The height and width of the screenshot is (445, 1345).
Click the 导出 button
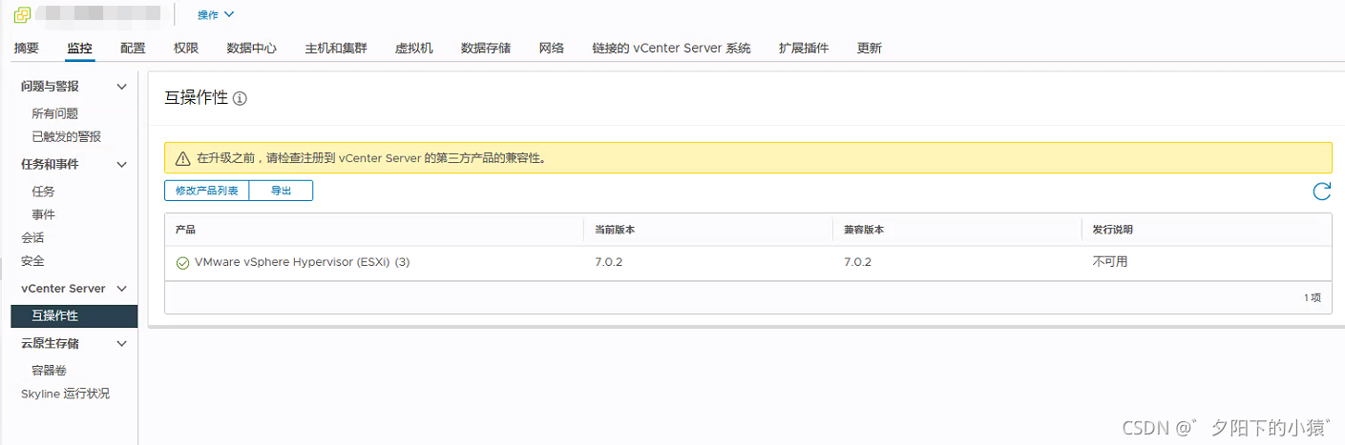point(281,191)
